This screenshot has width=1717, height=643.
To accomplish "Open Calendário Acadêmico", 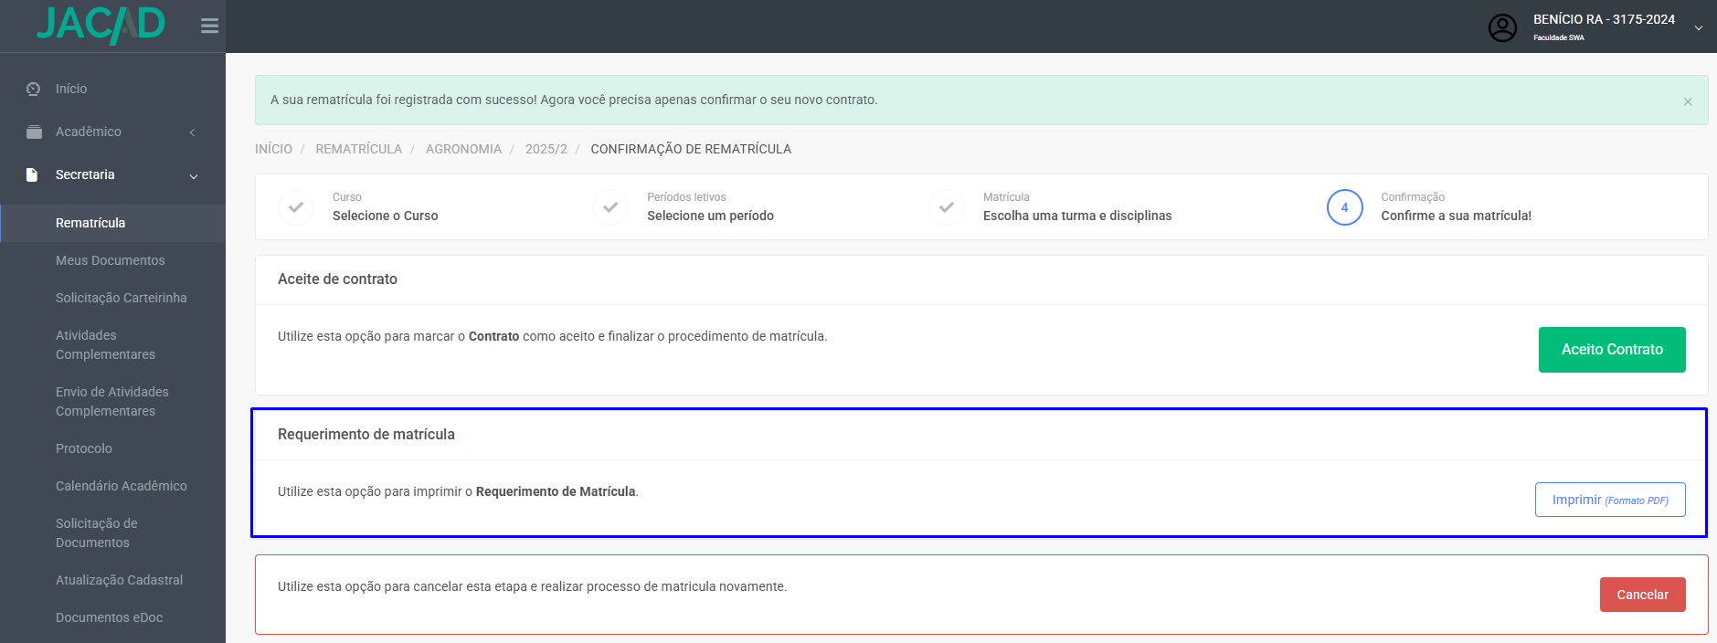I will [x=122, y=486].
